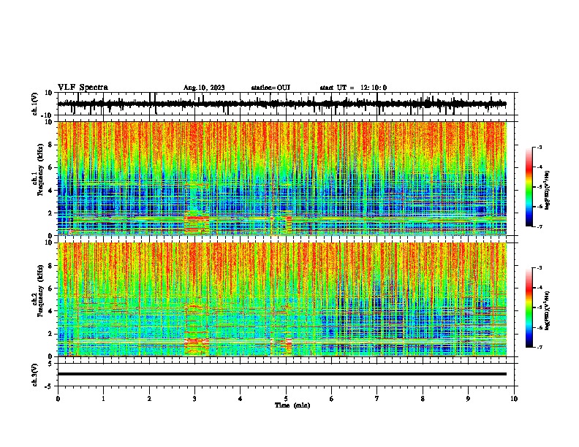Click the ch.1(V) waveform trace panel
Screen dimensions: 579x447
pos(287,104)
